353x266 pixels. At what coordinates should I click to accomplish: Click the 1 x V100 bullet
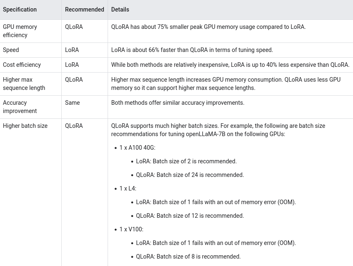click(131, 229)
